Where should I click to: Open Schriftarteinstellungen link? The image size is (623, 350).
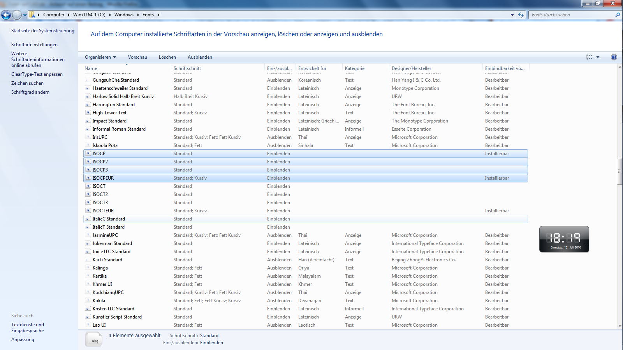pos(34,45)
